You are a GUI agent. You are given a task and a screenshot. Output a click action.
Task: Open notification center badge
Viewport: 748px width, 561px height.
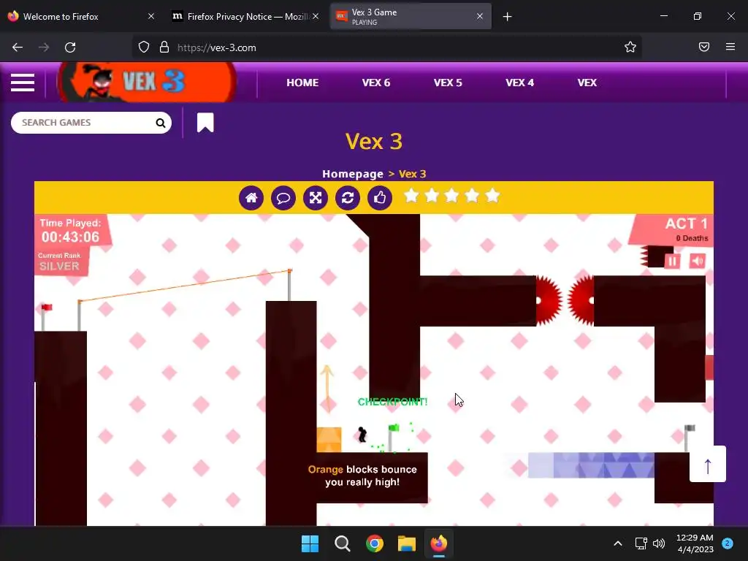coord(728,543)
